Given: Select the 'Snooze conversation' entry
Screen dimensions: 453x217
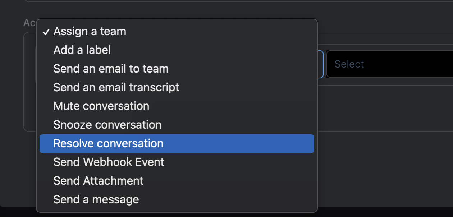Looking at the screenshot, I should click(107, 125).
